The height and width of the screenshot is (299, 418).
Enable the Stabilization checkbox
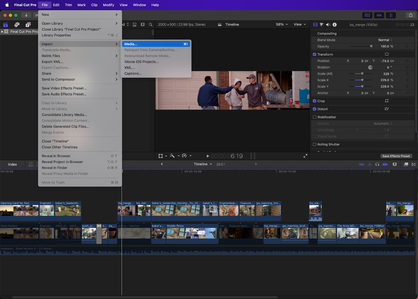pos(315,117)
